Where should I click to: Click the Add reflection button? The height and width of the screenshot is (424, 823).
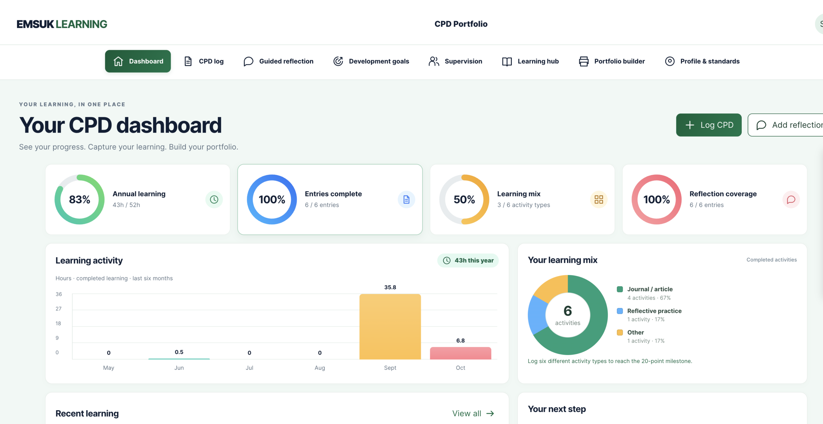(786, 125)
